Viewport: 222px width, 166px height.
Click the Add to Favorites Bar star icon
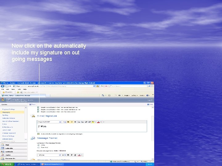[18, 92]
